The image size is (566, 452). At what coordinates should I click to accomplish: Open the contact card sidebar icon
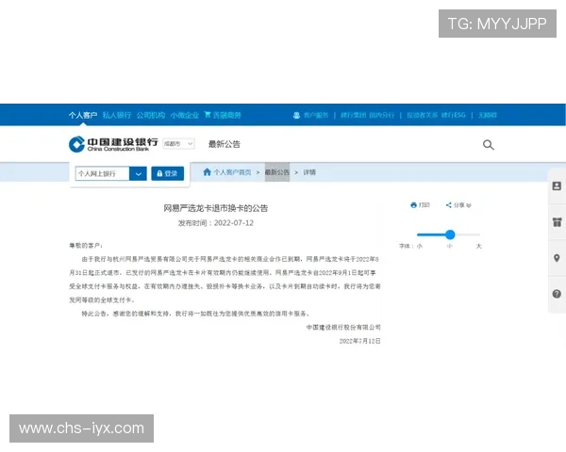pos(557,186)
